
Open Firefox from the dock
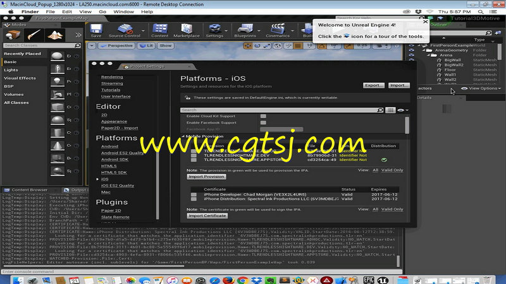click(228, 280)
